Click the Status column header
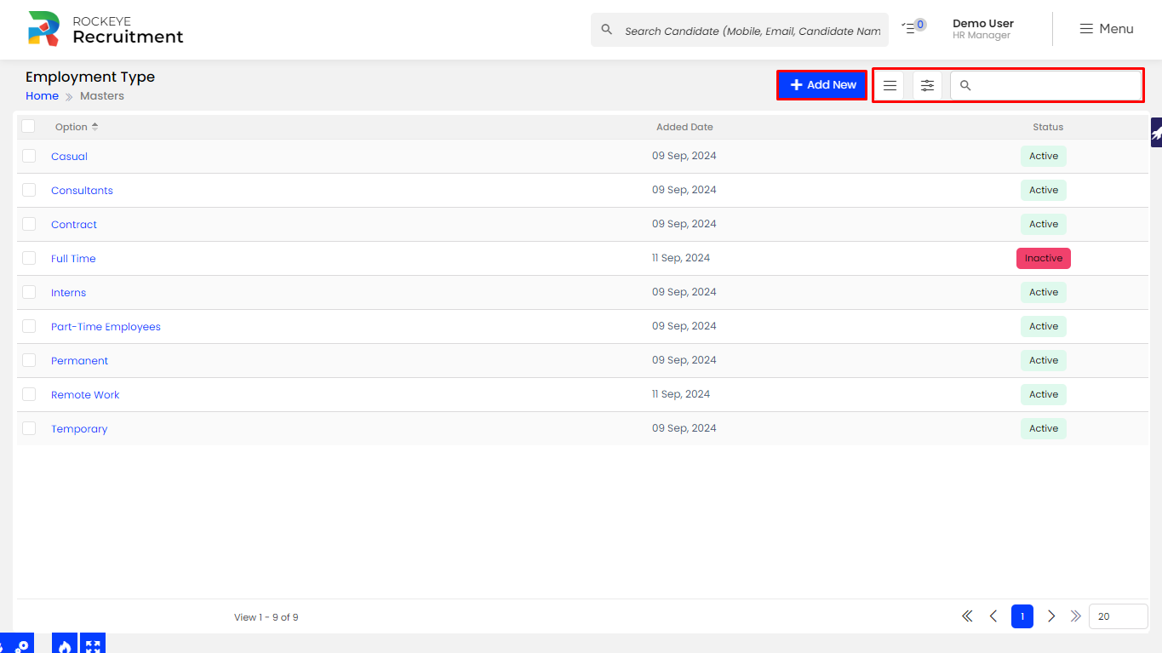Image resolution: width=1162 pixels, height=653 pixels. [x=1048, y=127]
